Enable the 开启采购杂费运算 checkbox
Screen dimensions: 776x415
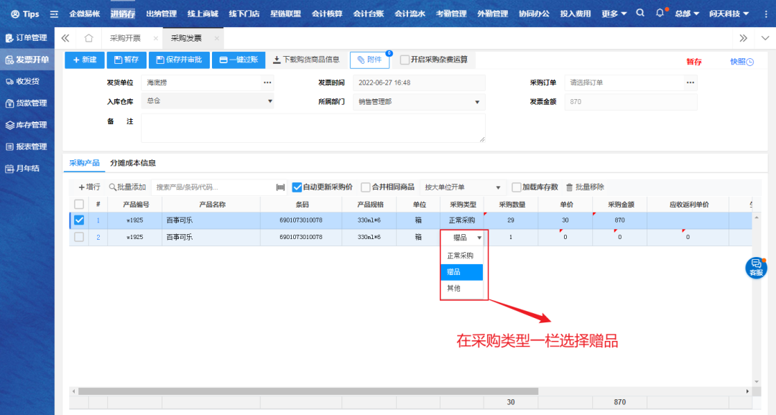pos(405,60)
